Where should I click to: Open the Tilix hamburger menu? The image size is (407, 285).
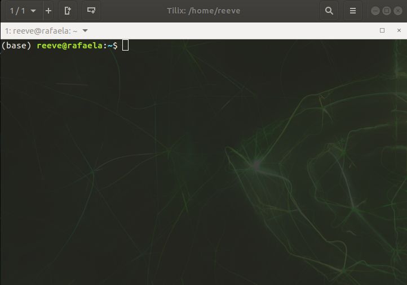point(353,11)
